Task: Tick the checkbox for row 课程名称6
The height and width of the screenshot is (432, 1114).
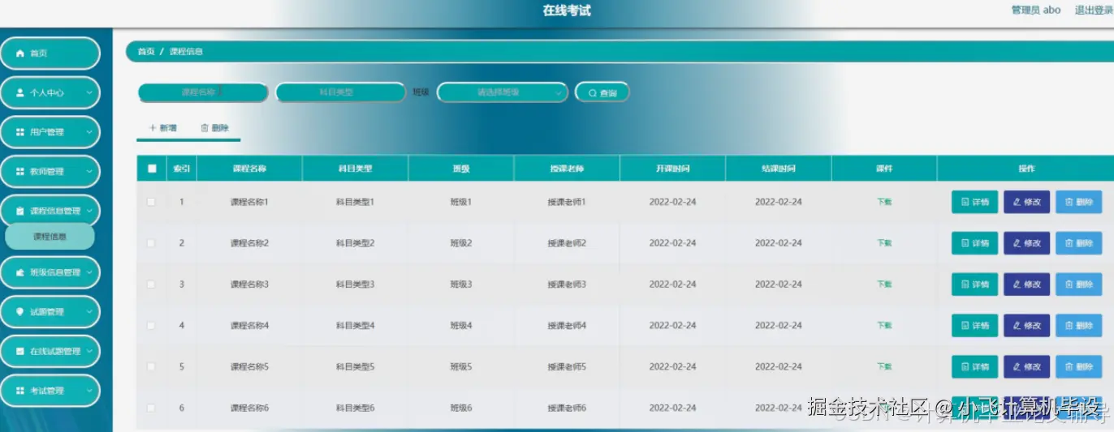Action: [151, 408]
